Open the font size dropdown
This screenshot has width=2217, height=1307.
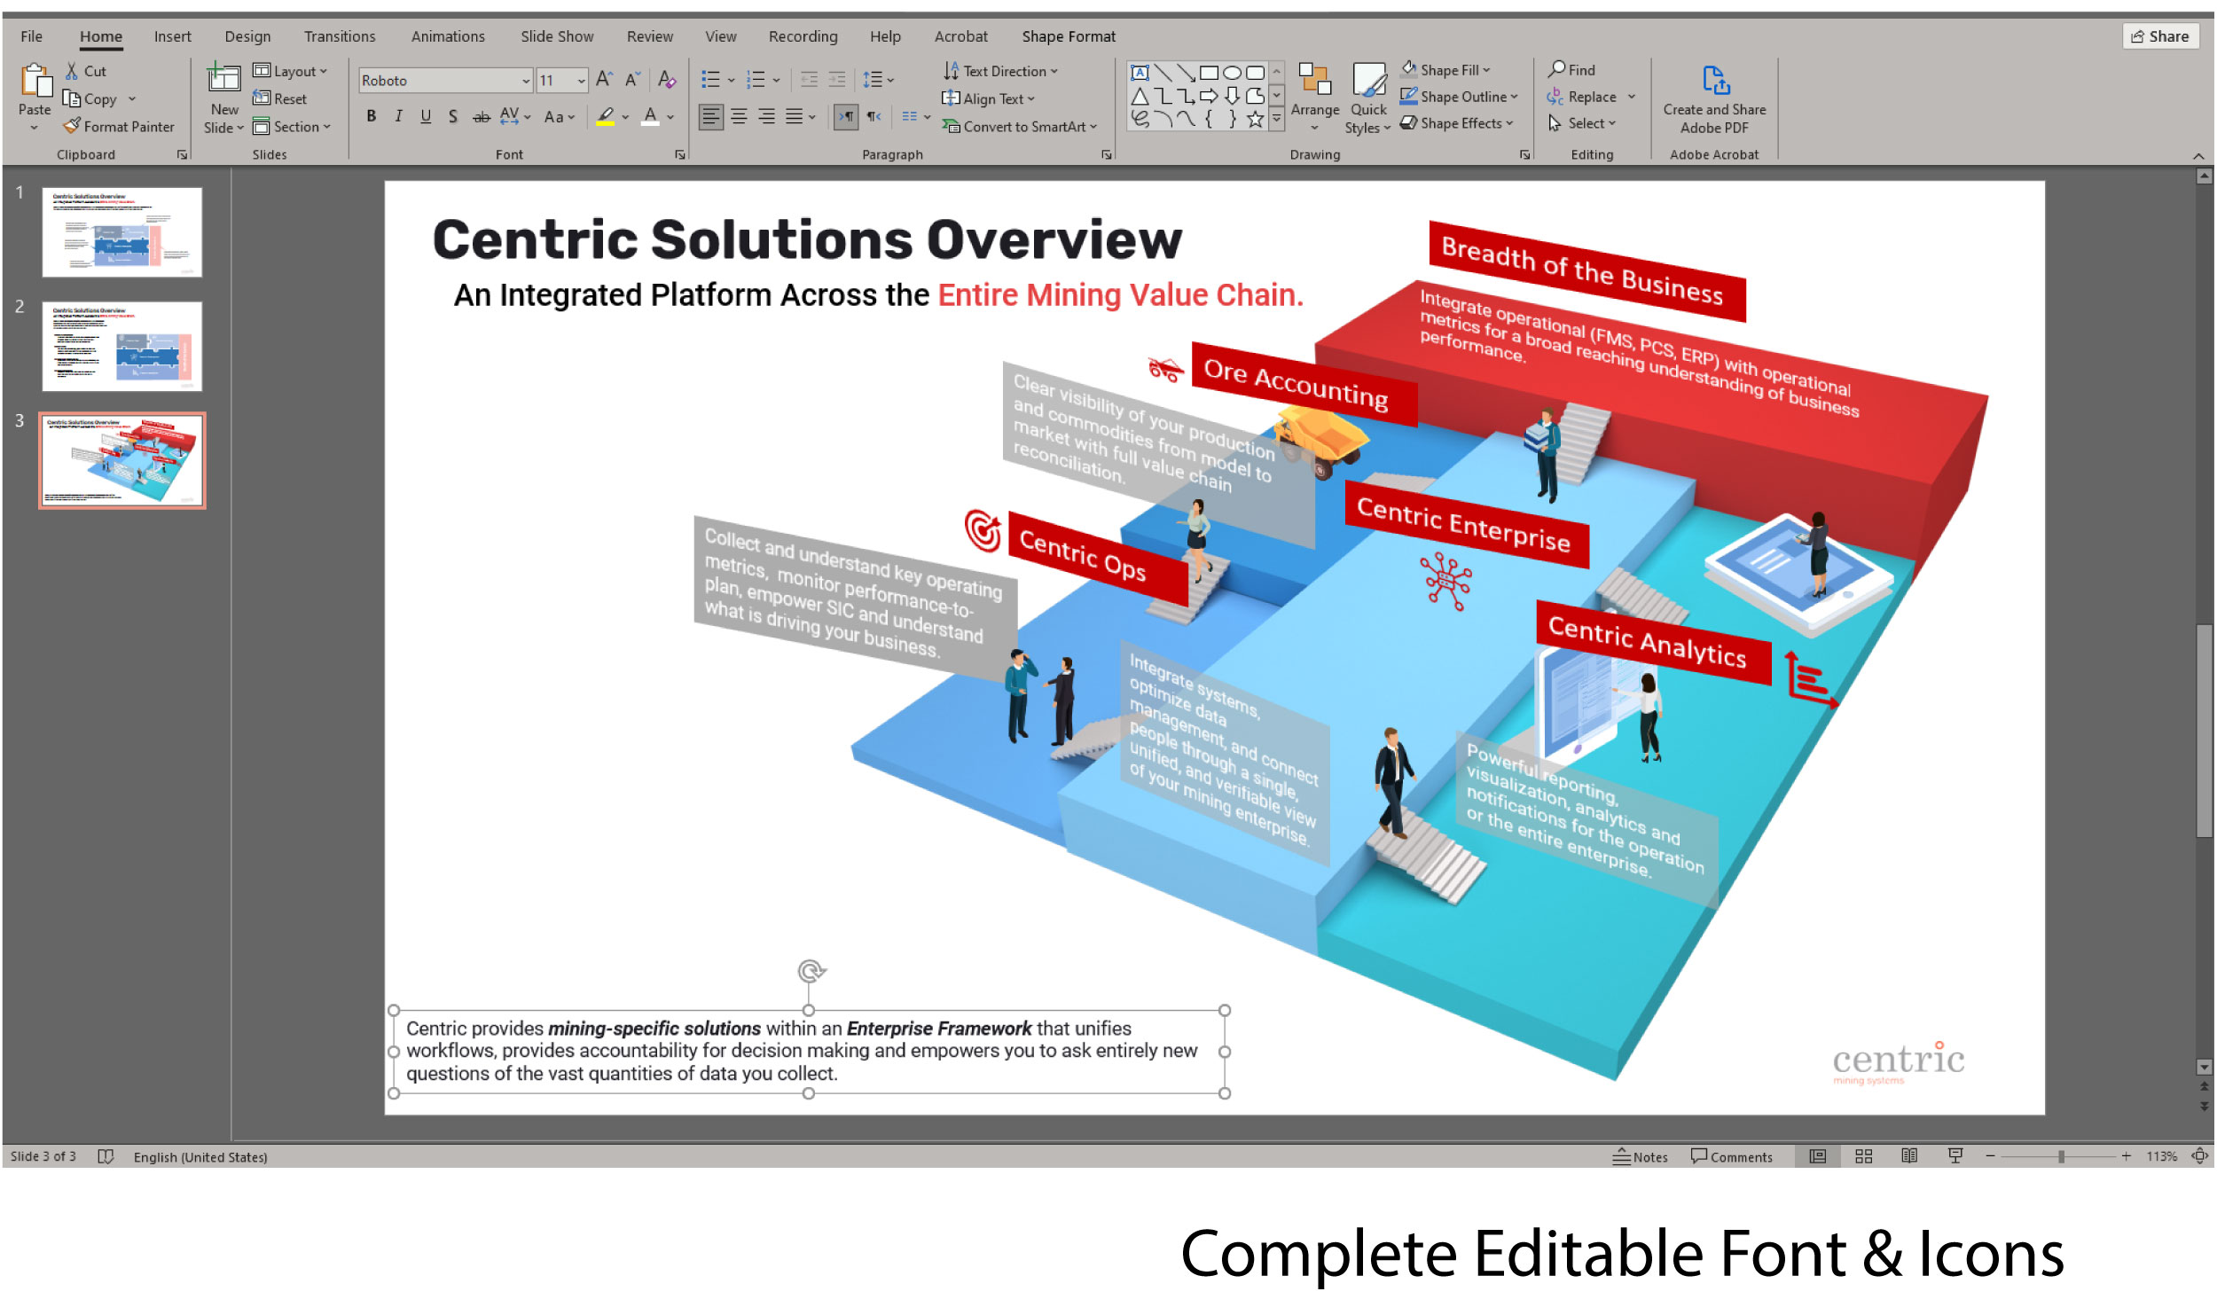click(582, 81)
